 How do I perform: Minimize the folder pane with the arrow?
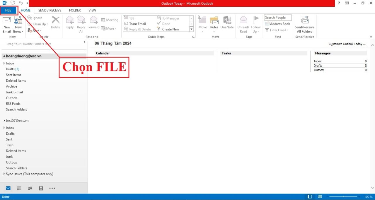coord(84,42)
